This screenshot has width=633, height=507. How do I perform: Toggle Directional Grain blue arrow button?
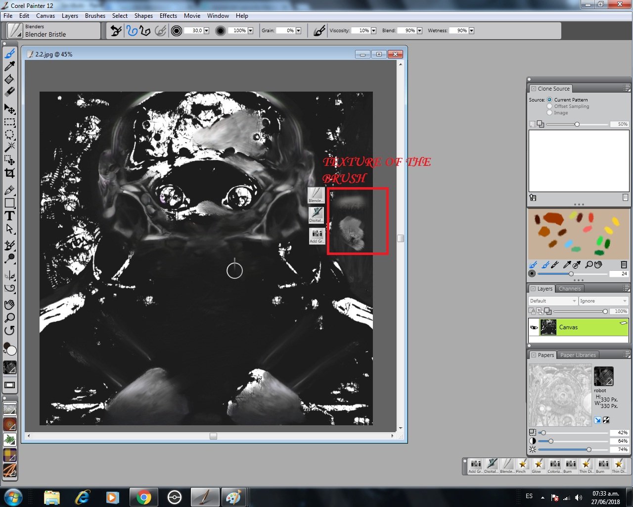tap(597, 420)
